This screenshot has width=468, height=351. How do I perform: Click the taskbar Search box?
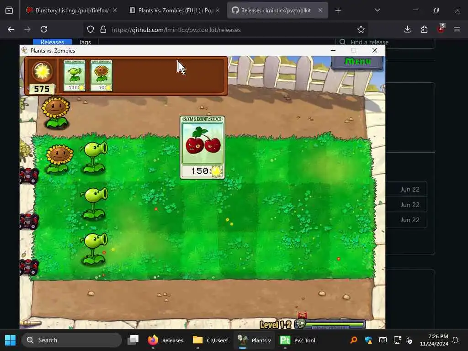click(x=72, y=340)
